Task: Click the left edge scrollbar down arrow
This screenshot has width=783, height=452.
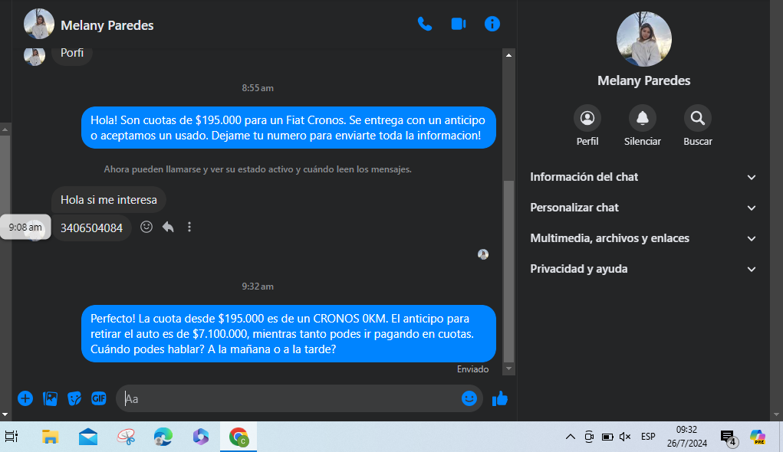Action: (x=5, y=414)
